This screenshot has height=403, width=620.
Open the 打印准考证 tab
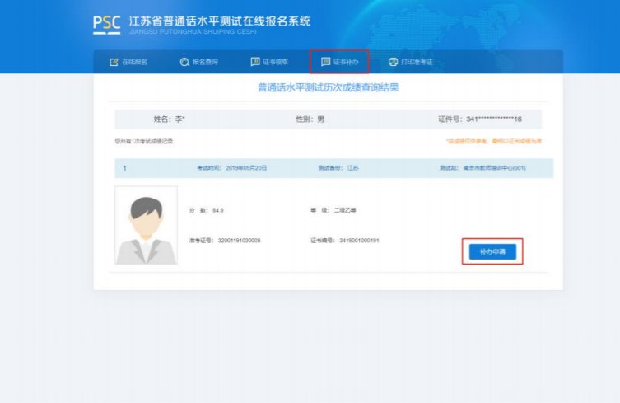[417, 62]
